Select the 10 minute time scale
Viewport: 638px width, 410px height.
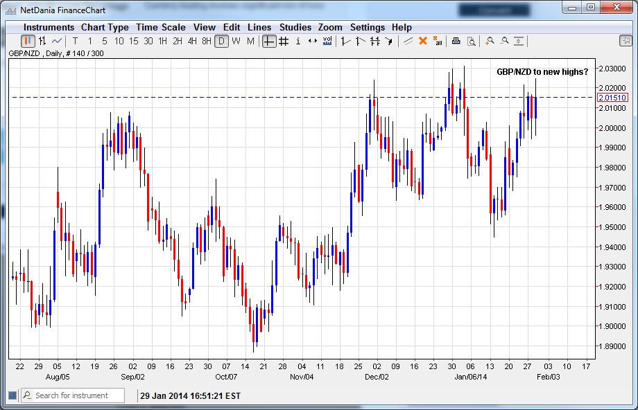[x=119, y=41]
